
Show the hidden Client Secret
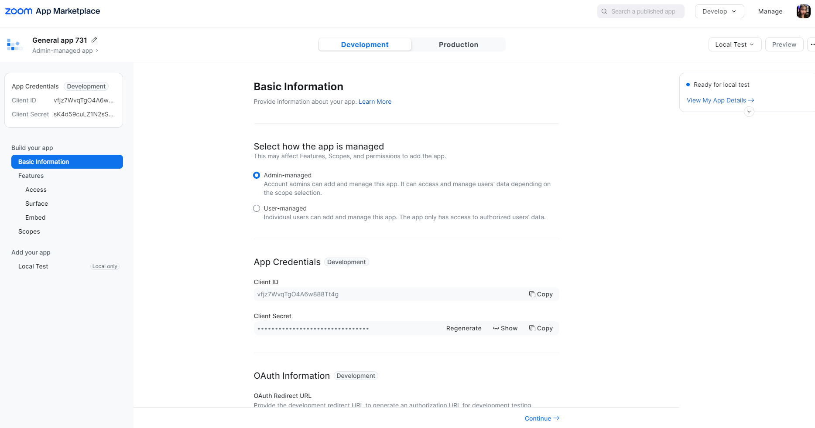(x=505, y=328)
